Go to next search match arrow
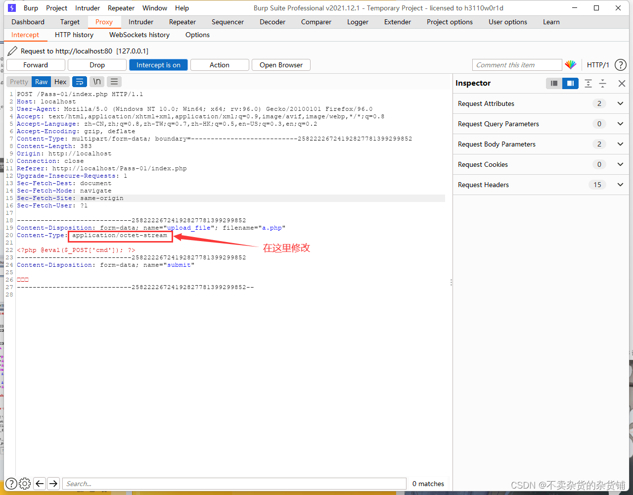 pyautogui.click(x=53, y=484)
